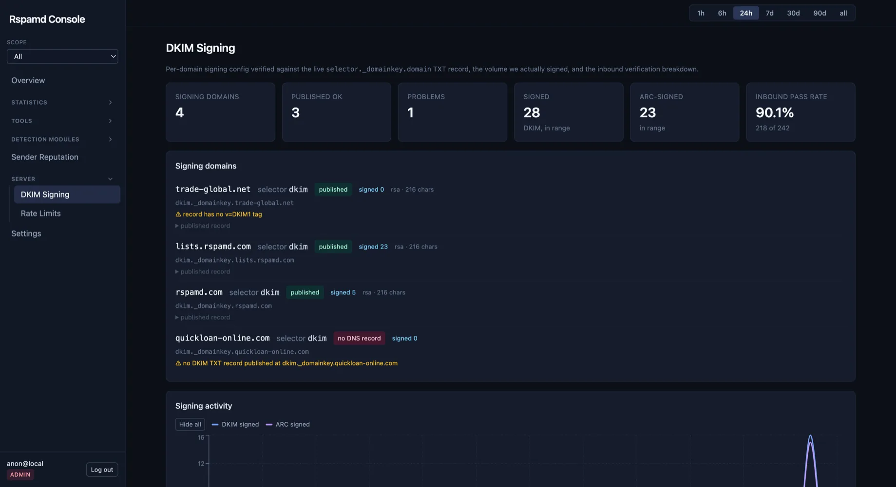The width and height of the screenshot is (896, 487).
Task: Click Hide all in Signing activity
Action: [190, 424]
